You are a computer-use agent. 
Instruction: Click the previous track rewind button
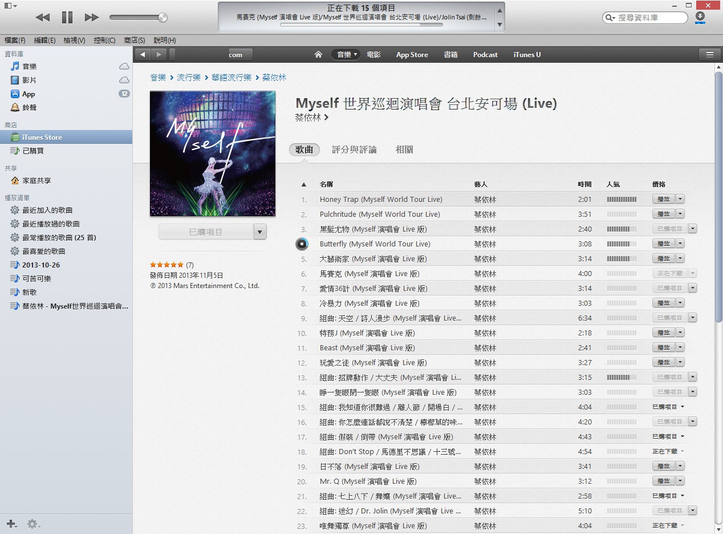[x=43, y=18]
